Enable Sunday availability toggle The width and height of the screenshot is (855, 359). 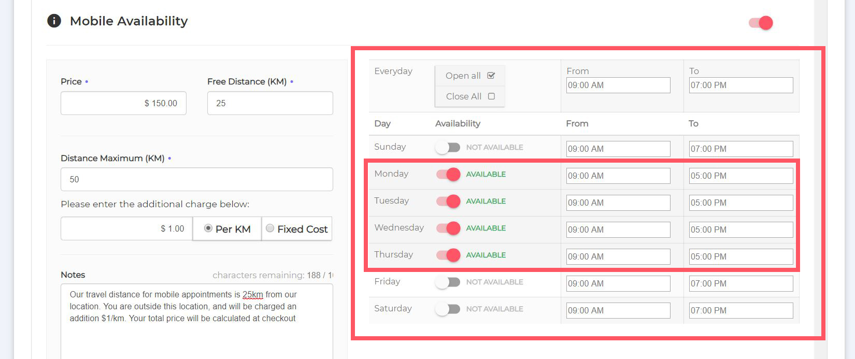point(448,148)
